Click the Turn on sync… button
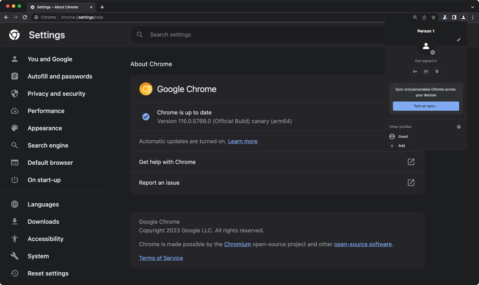Viewport: 479px width, 285px height. [426, 106]
